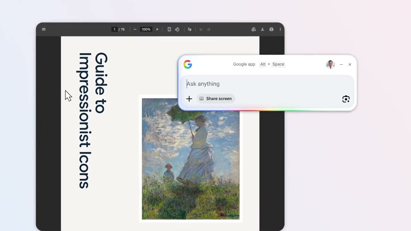The image size is (411, 231).
Task: Click the Guide to Impressionist Icons title
Action: click(93, 120)
